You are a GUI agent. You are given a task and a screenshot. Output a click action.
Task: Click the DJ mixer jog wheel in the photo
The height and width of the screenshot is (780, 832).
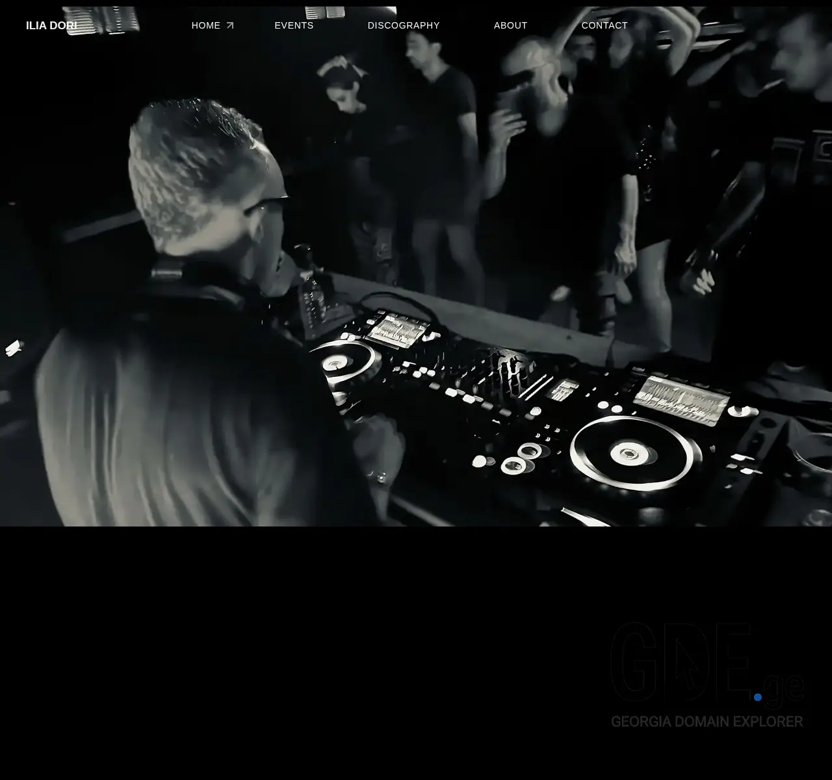(629, 453)
